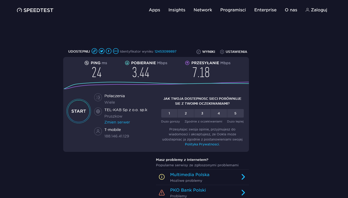The height and width of the screenshot is (198, 348).
Task: Open more sharing options icon
Action: pyautogui.click(x=116, y=51)
